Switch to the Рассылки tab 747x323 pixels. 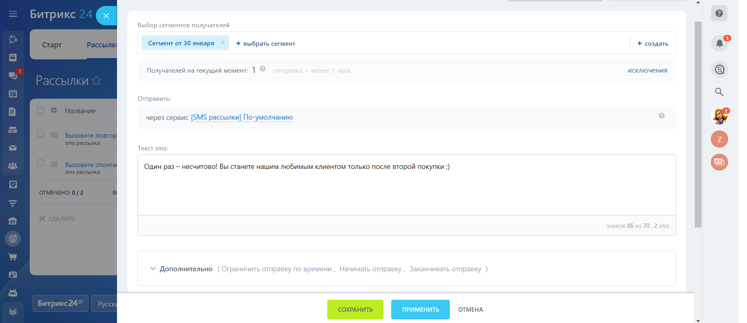pyautogui.click(x=102, y=45)
